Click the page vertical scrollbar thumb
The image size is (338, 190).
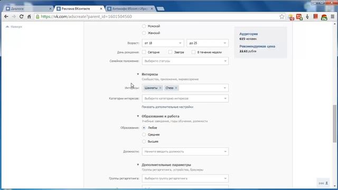coord(334,123)
